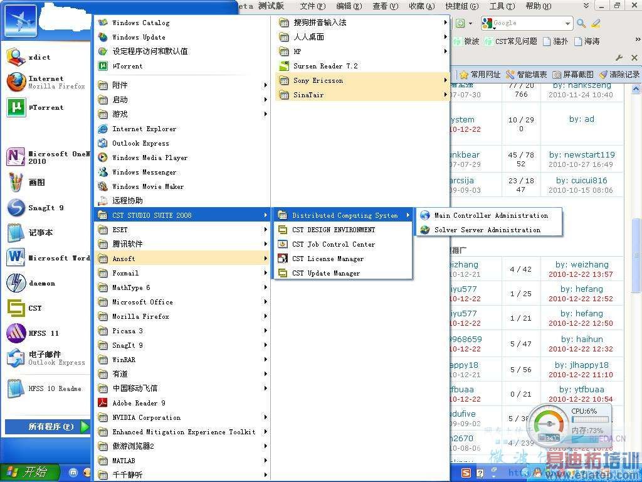Open the 工具(T) browser menu
The height and width of the screenshot is (482, 642).
click(502, 6)
